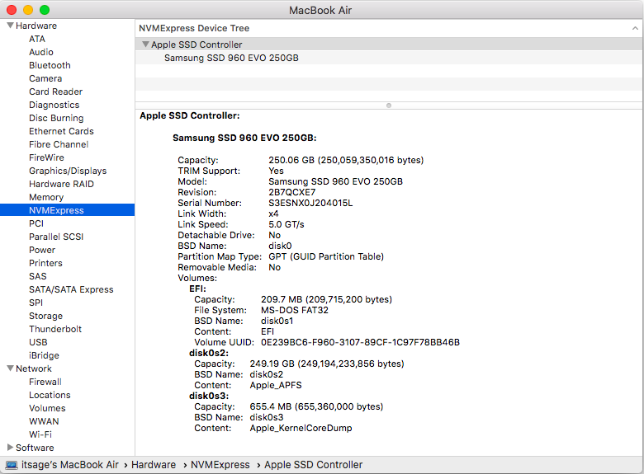Open the Storage category
This screenshot has height=474, width=644.
(x=45, y=316)
